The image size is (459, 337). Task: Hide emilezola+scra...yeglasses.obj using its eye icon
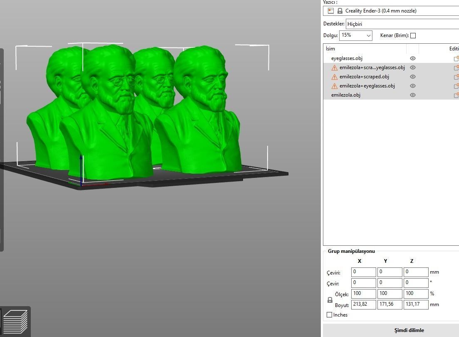(413, 67)
